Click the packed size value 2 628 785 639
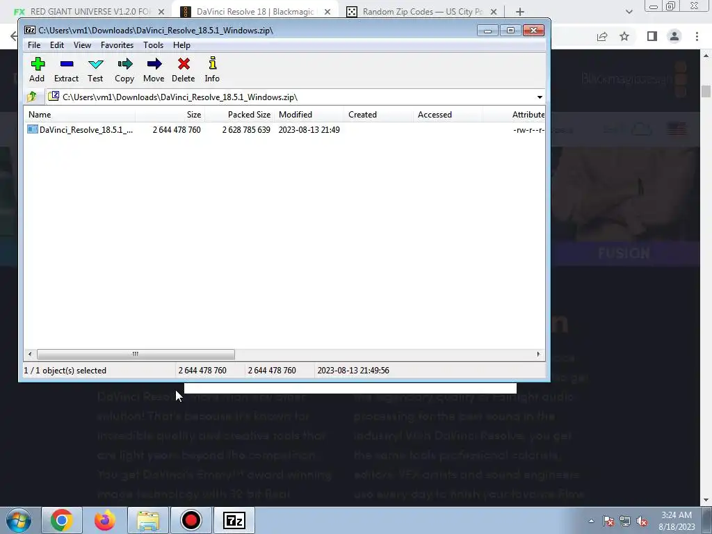 tap(246, 130)
